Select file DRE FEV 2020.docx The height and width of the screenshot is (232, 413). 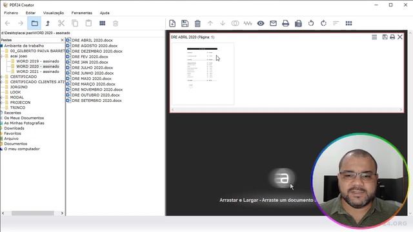(90, 57)
